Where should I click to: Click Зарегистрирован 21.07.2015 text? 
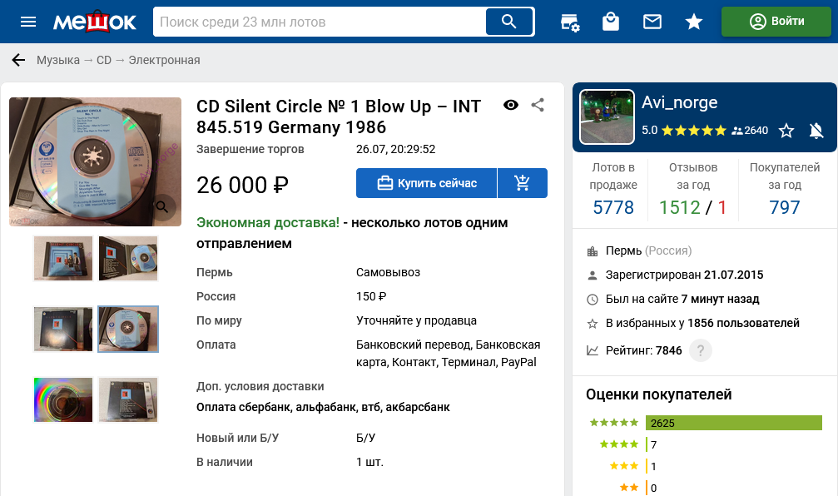[685, 275]
